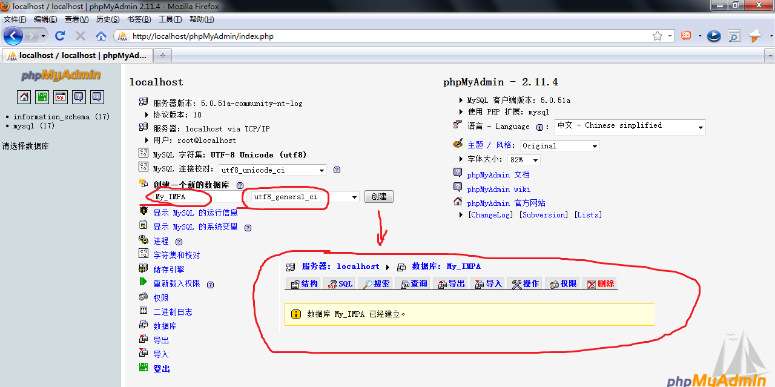Open phpMyAdmin documentation question-mark bubble icon

[79, 97]
